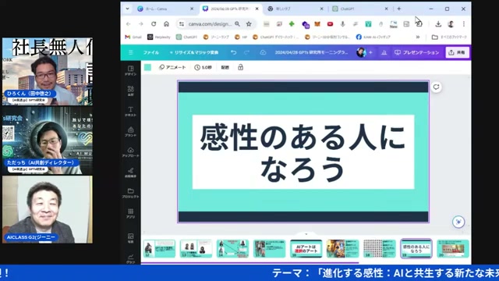The width and height of the screenshot is (499, 281).
Task: Click the Animate (アニメート) button
Action: click(172, 67)
